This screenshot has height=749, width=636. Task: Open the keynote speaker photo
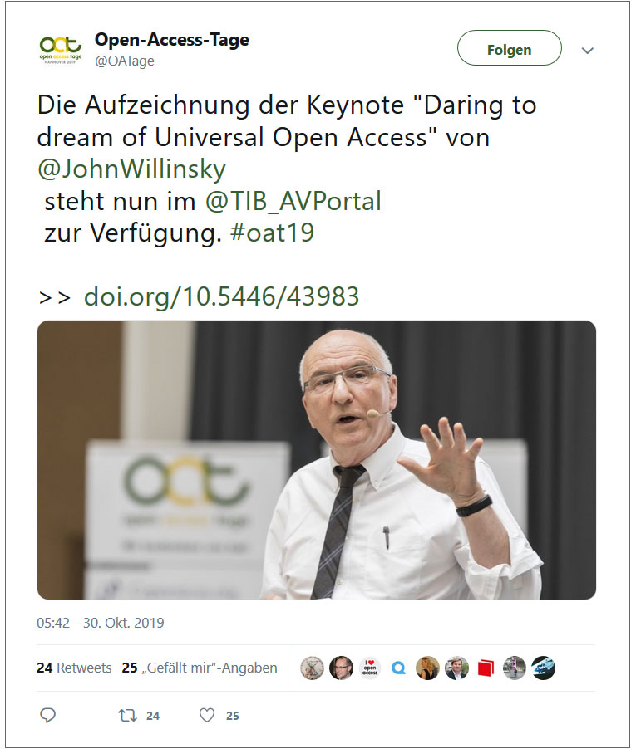coord(317,459)
